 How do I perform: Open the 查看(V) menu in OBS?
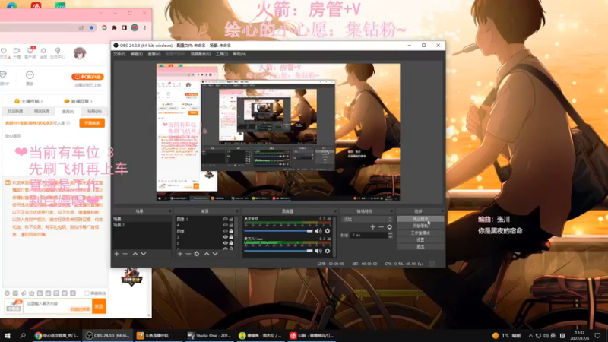point(154,54)
